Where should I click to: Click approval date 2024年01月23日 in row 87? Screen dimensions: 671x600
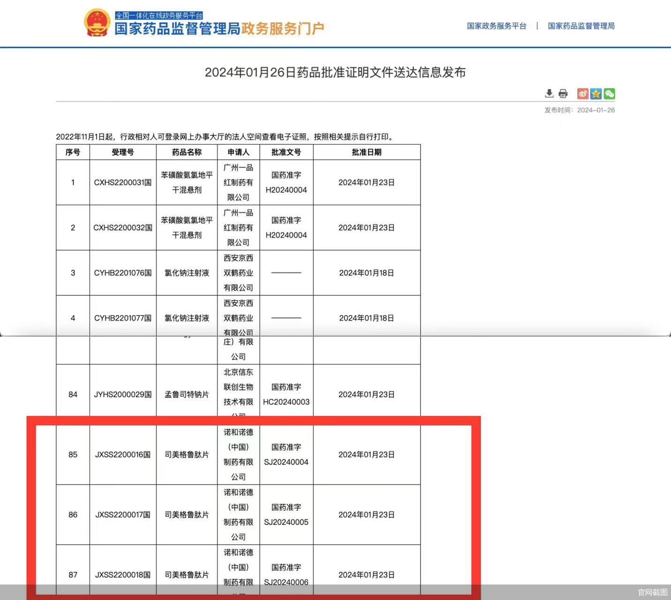tap(366, 575)
